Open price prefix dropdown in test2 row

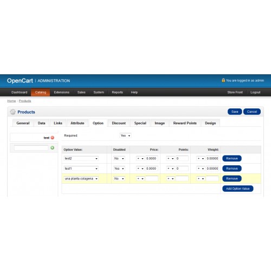point(140,158)
